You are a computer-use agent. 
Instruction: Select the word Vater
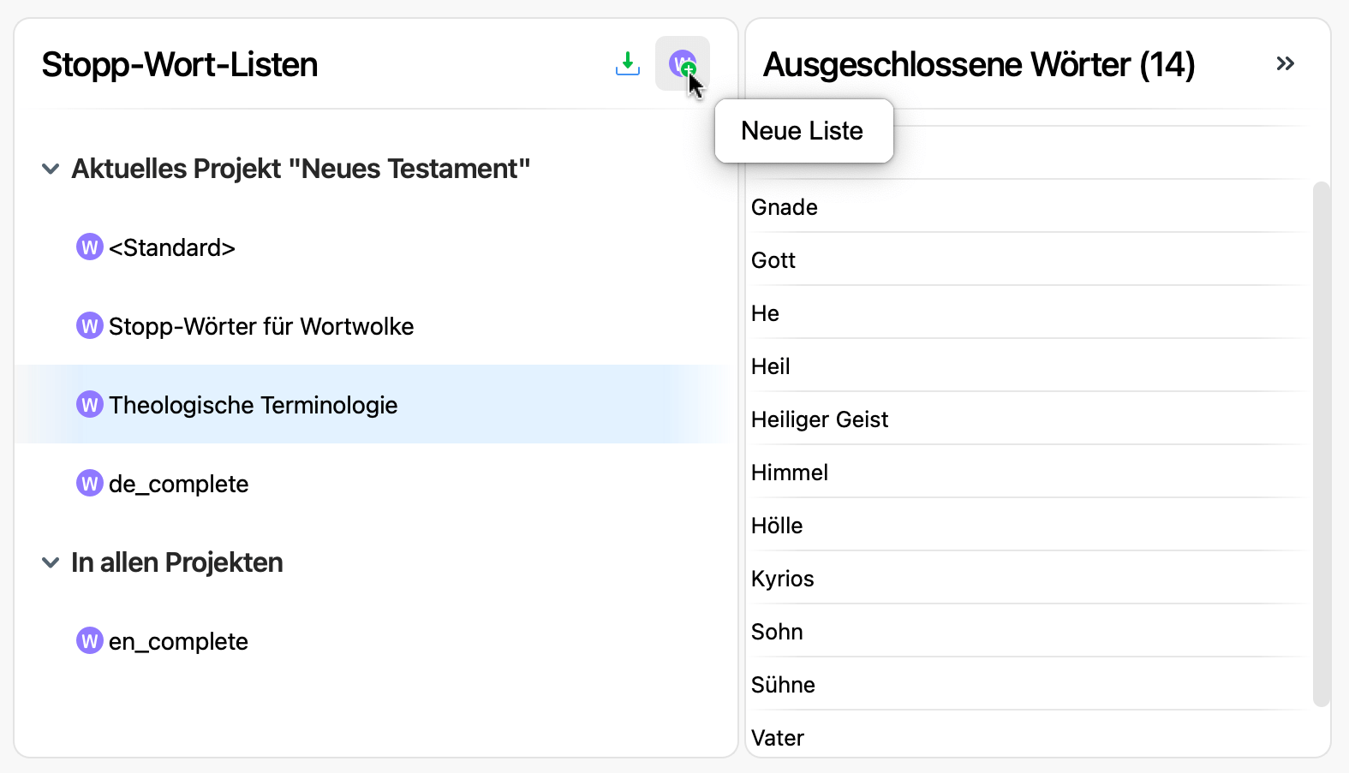click(1028, 736)
